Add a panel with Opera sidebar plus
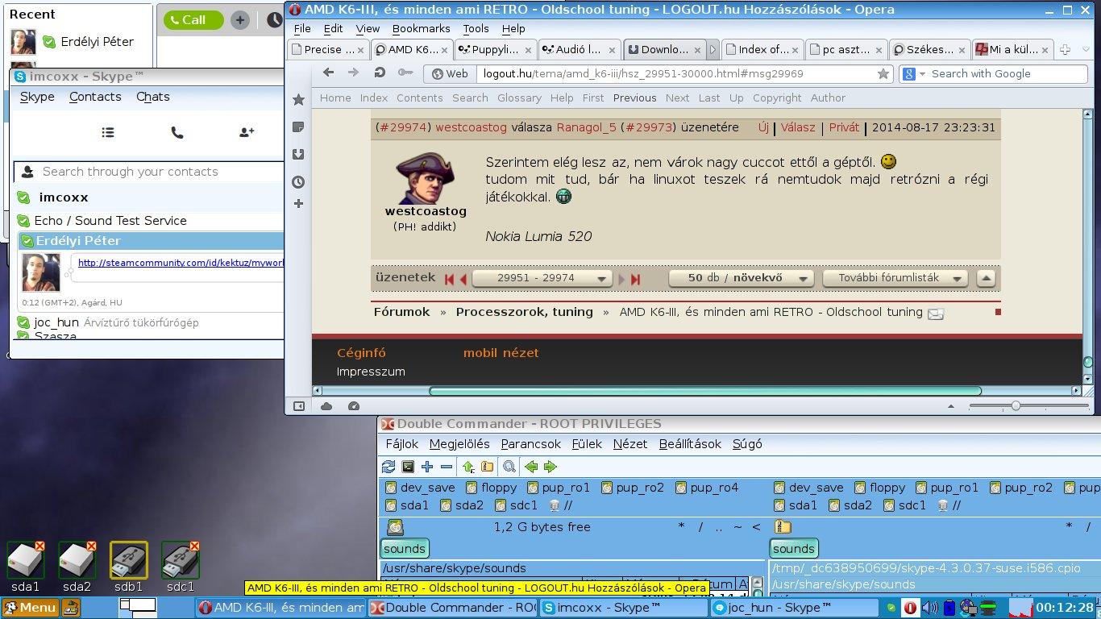Screen dimensions: 1101x619 pyautogui.click(x=298, y=204)
